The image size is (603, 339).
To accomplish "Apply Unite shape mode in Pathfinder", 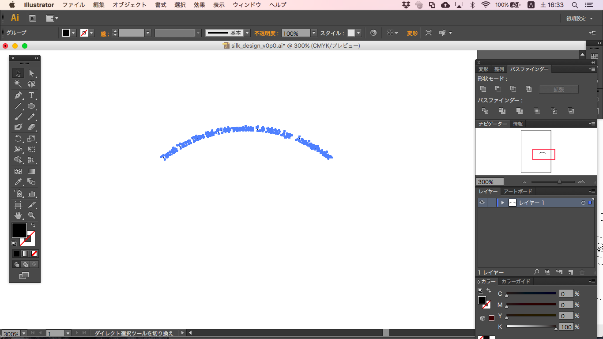I will pos(483,89).
